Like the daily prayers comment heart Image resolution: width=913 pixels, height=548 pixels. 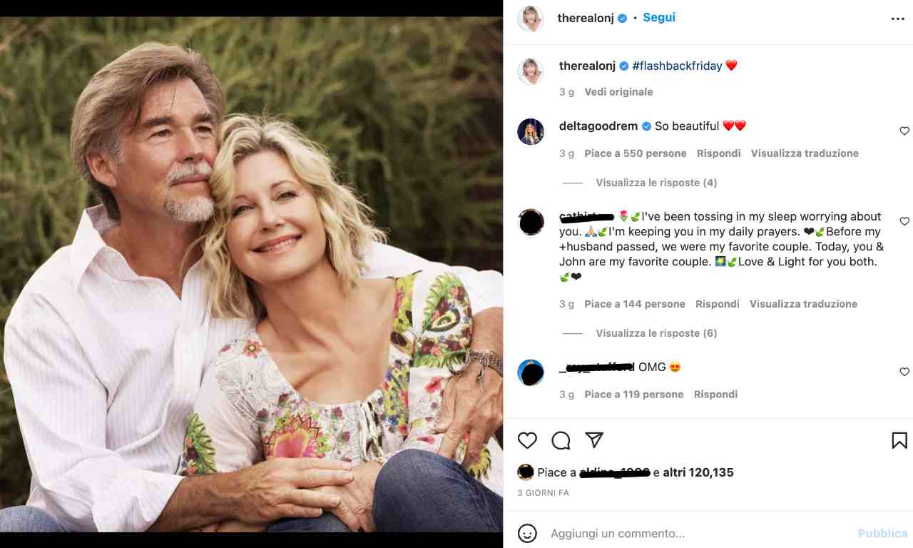coord(904,222)
